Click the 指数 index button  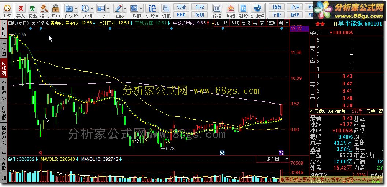277,7
